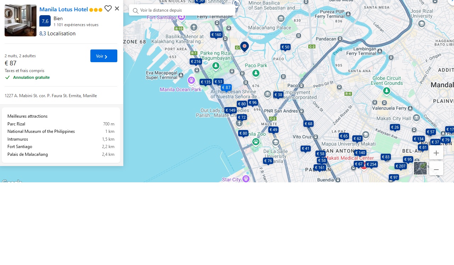
Task: Click the Voir button for the hotel
Action: pos(103,56)
